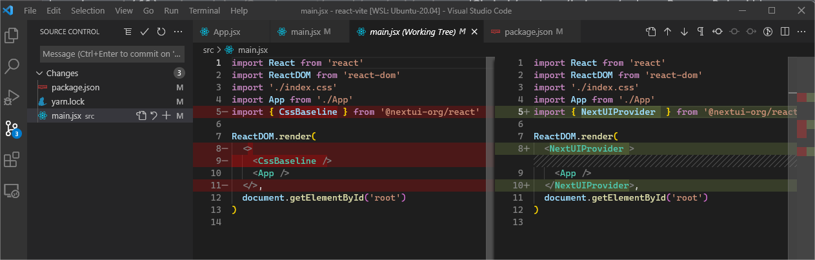
Task: Jump to previous commit navigation icon
Action: pyautogui.click(x=718, y=32)
